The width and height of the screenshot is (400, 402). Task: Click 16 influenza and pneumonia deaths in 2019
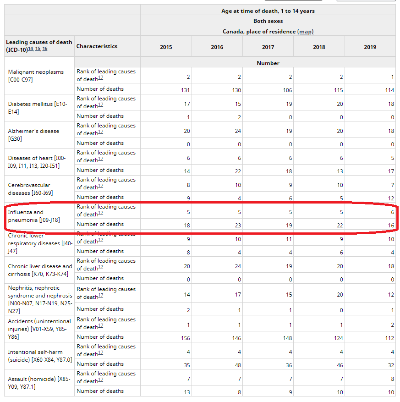391,226
